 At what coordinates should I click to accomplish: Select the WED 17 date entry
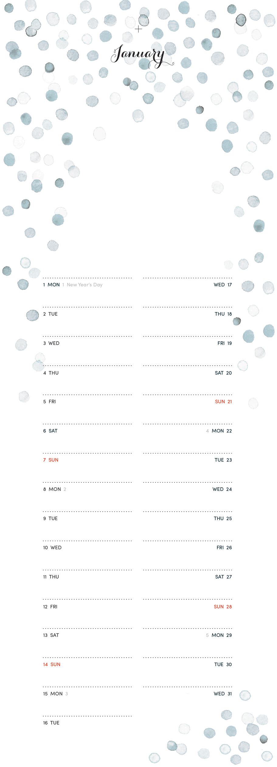click(223, 285)
